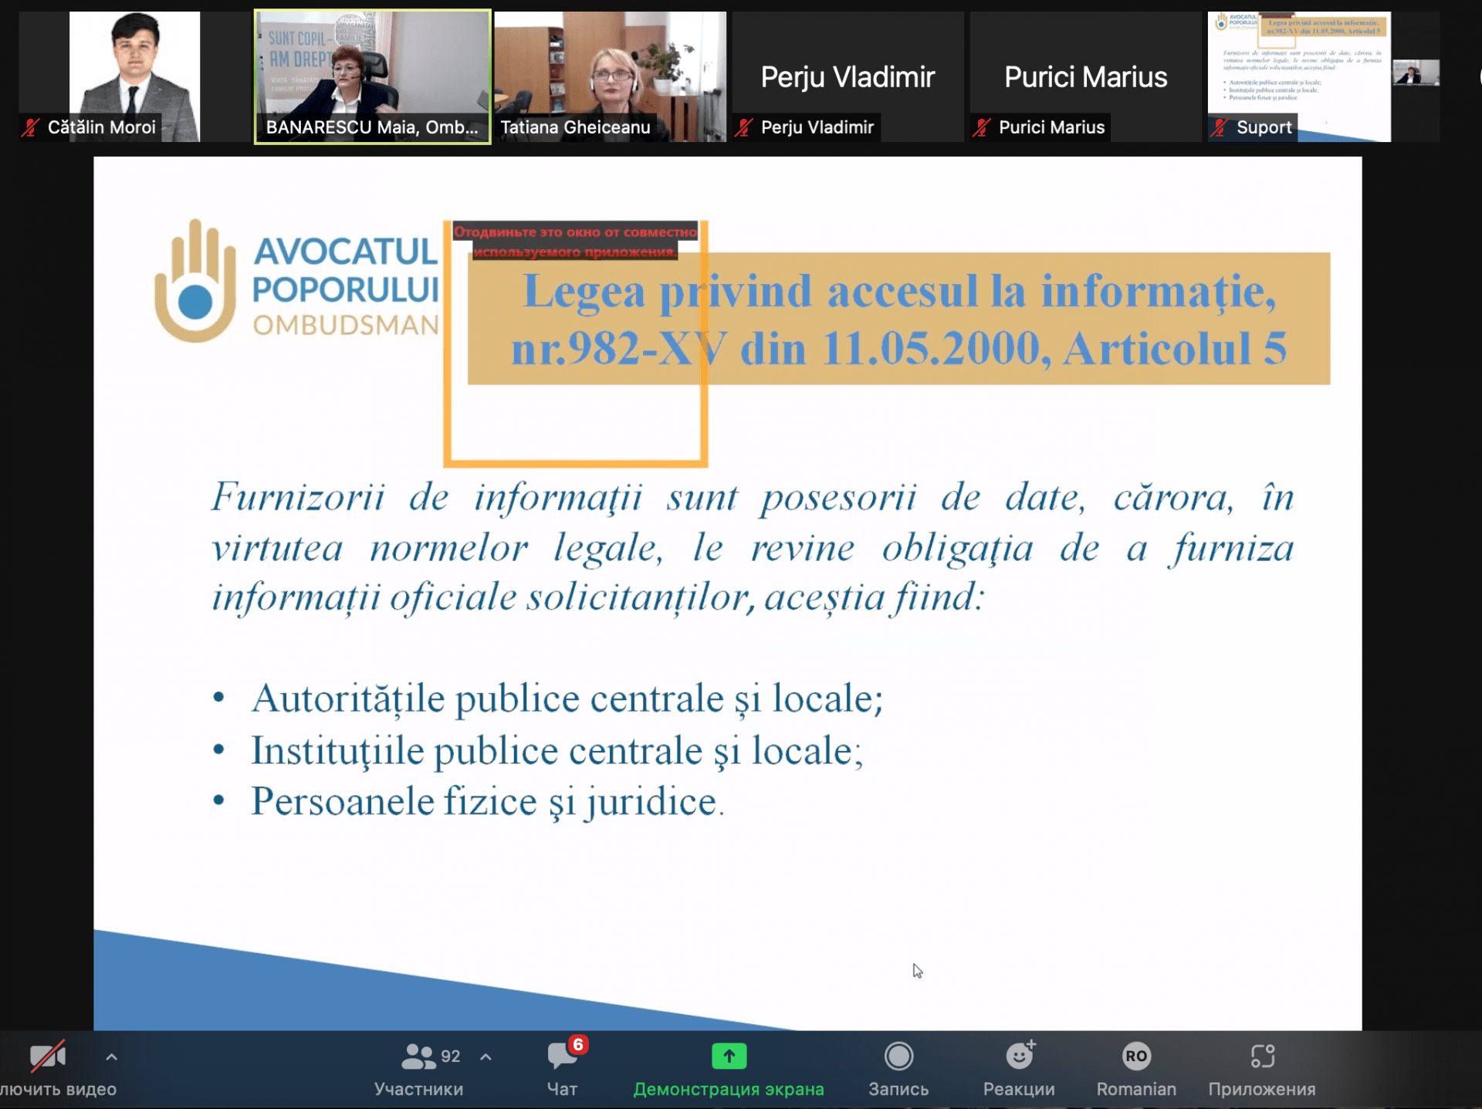Click muted microphone icon on Suport tile
1482x1109 pixels.
pyautogui.click(x=1220, y=127)
